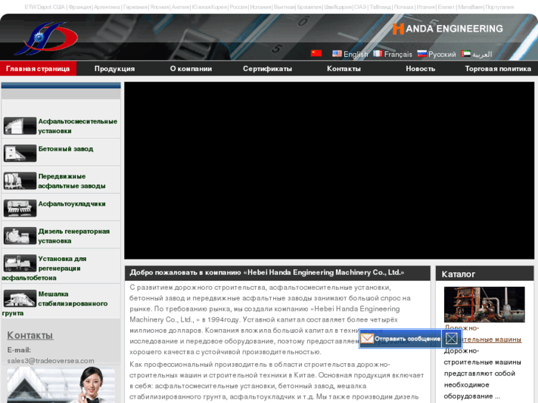Select English language link

(x=355, y=54)
